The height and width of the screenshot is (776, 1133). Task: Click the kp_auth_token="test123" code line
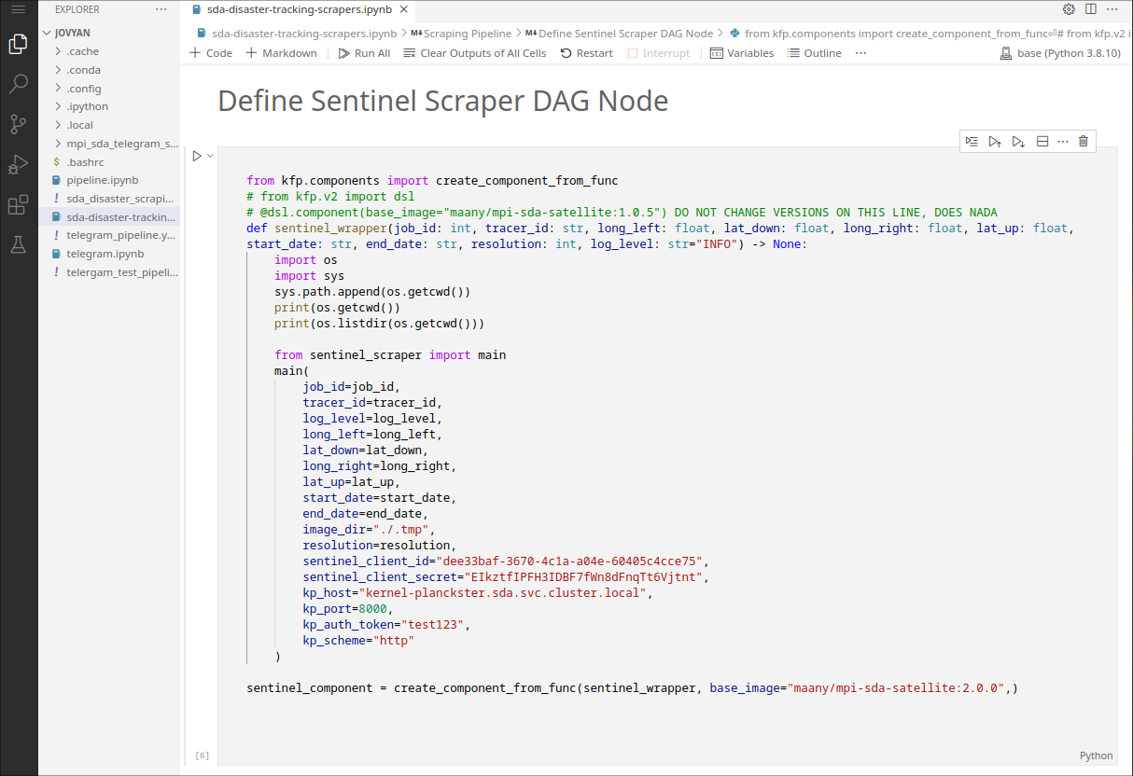pyautogui.click(x=386, y=625)
